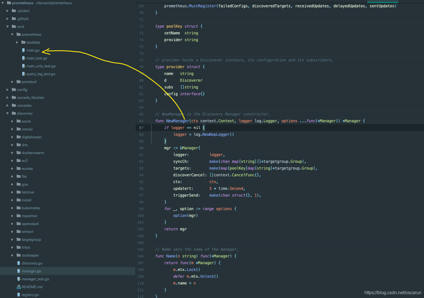Select the triton folder label
The image size is (424, 298).
click(x=26, y=247)
